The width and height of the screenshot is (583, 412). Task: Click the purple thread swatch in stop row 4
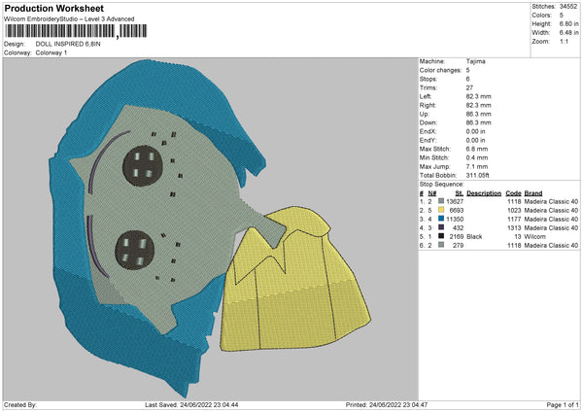(x=441, y=227)
